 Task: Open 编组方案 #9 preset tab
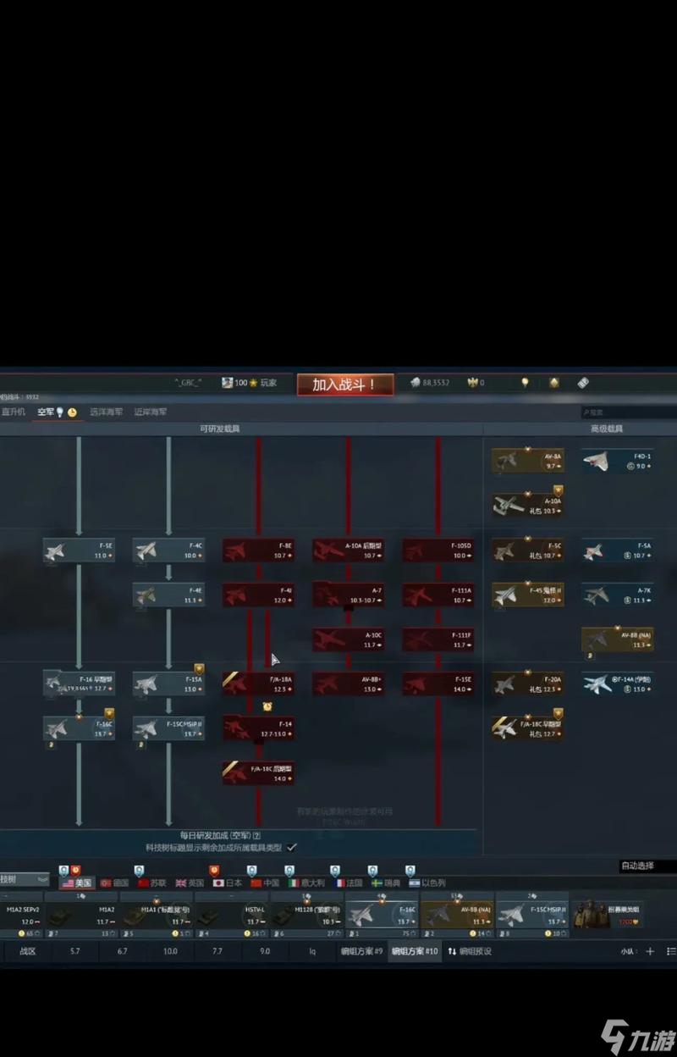point(361,951)
